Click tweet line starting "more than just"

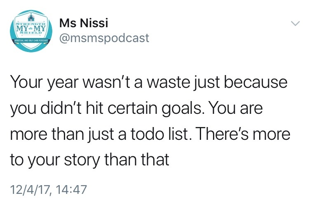(x=150, y=135)
